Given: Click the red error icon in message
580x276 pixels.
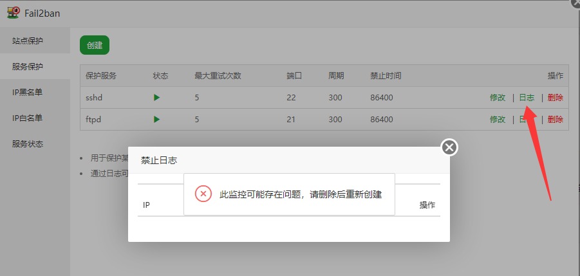Looking at the screenshot, I should pos(203,194).
